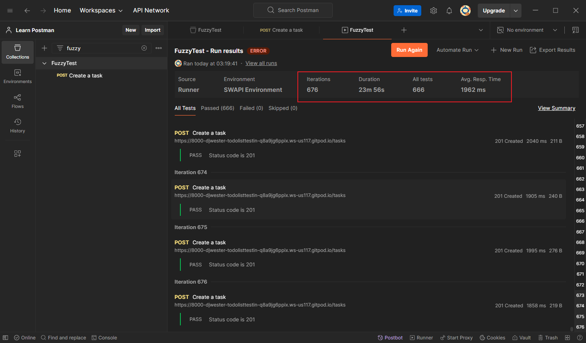This screenshot has width=586, height=343.
Task: Toggle two-pane layout icon in status bar
Action: (x=568, y=338)
